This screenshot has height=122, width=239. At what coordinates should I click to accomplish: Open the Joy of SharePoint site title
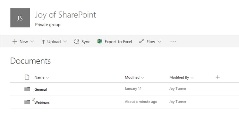(65, 15)
